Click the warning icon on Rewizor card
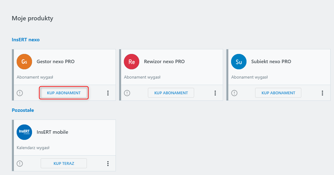334x175 pixels. pyautogui.click(x=127, y=93)
